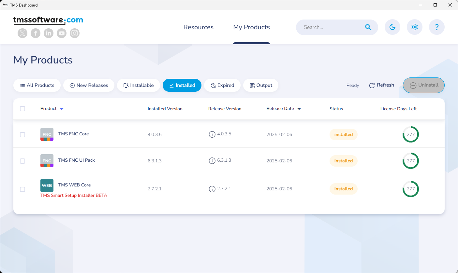Screen dimensions: 458x273
Task: Open TMS Software's YouTube icon
Action: 62,33
